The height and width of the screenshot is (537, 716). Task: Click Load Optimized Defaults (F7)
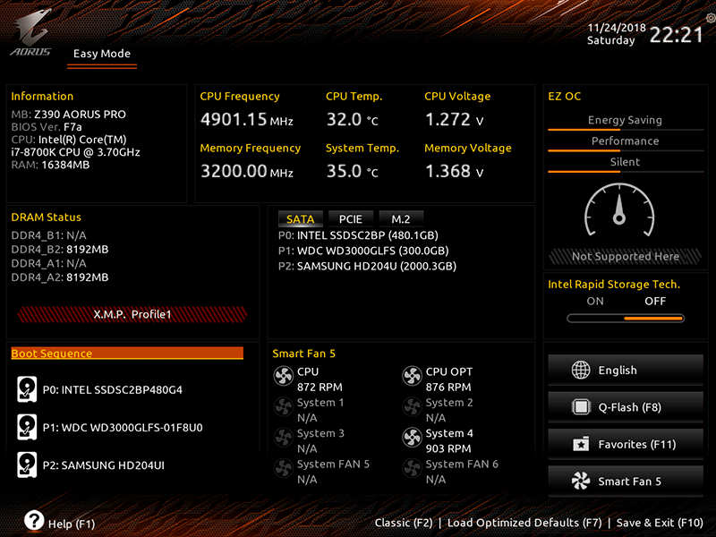(524, 523)
